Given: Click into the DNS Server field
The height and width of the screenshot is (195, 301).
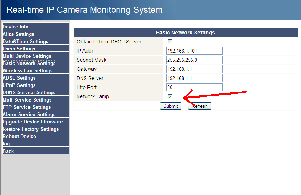Looking at the screenshot, I should pyautogui.click(x=194, y=78).
